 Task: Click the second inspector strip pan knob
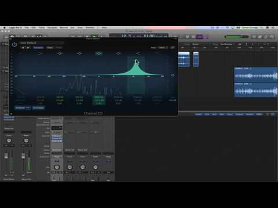coord(26,140)
